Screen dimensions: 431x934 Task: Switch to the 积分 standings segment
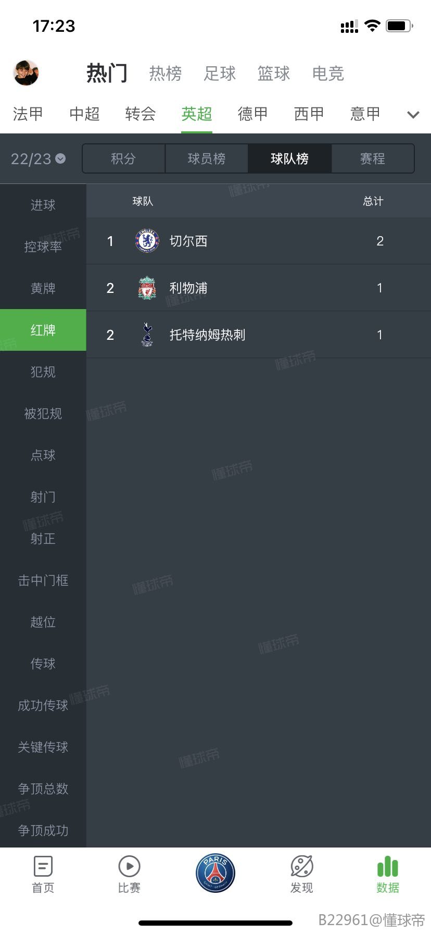[x=123, y=158]
